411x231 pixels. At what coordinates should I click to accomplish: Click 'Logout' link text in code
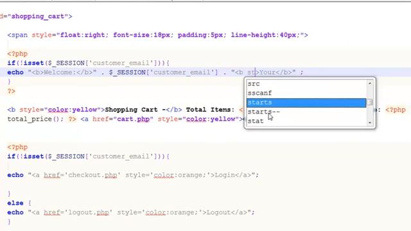pyautogui.click(x=218, y=212)
